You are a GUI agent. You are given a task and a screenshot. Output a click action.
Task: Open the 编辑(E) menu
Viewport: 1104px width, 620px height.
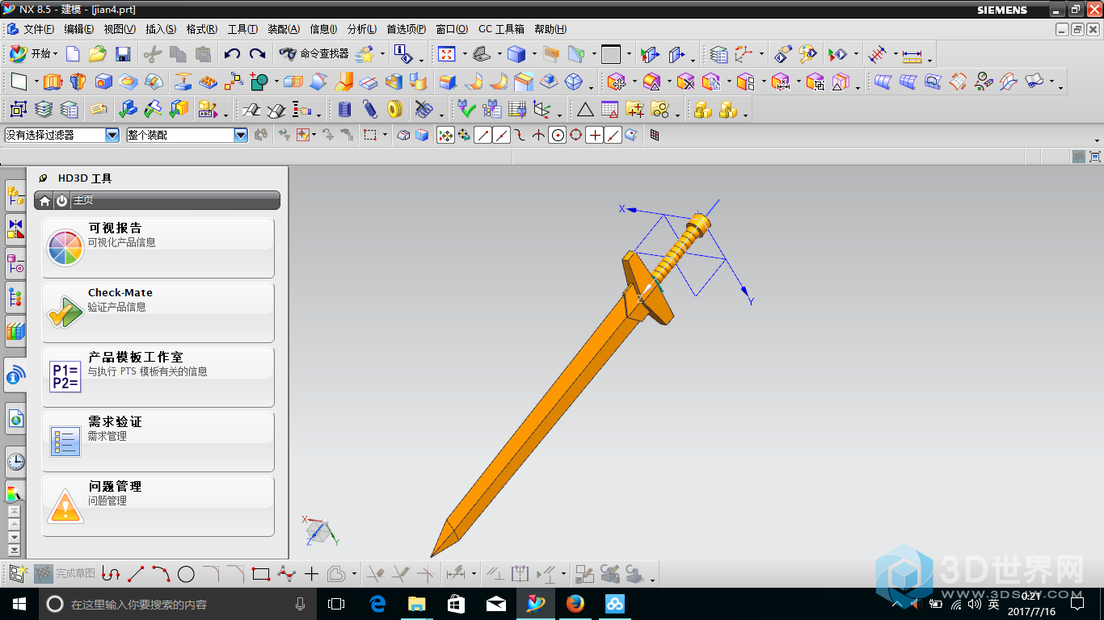(x=78, y=29)
